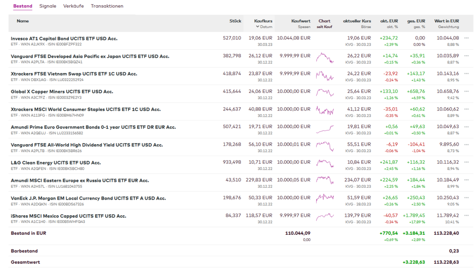The width and height of the screenshot is (474, 268).
Task: Open Amundi Prime Euro Government Bonds ETF link
Action: pyautogui.click(x=93, y=127)
